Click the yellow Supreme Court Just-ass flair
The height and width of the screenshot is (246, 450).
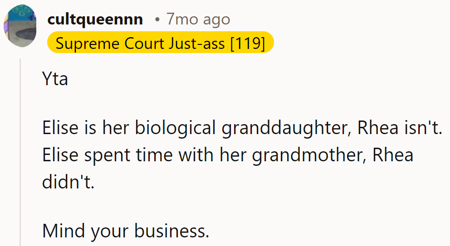[x=160, y=44]
